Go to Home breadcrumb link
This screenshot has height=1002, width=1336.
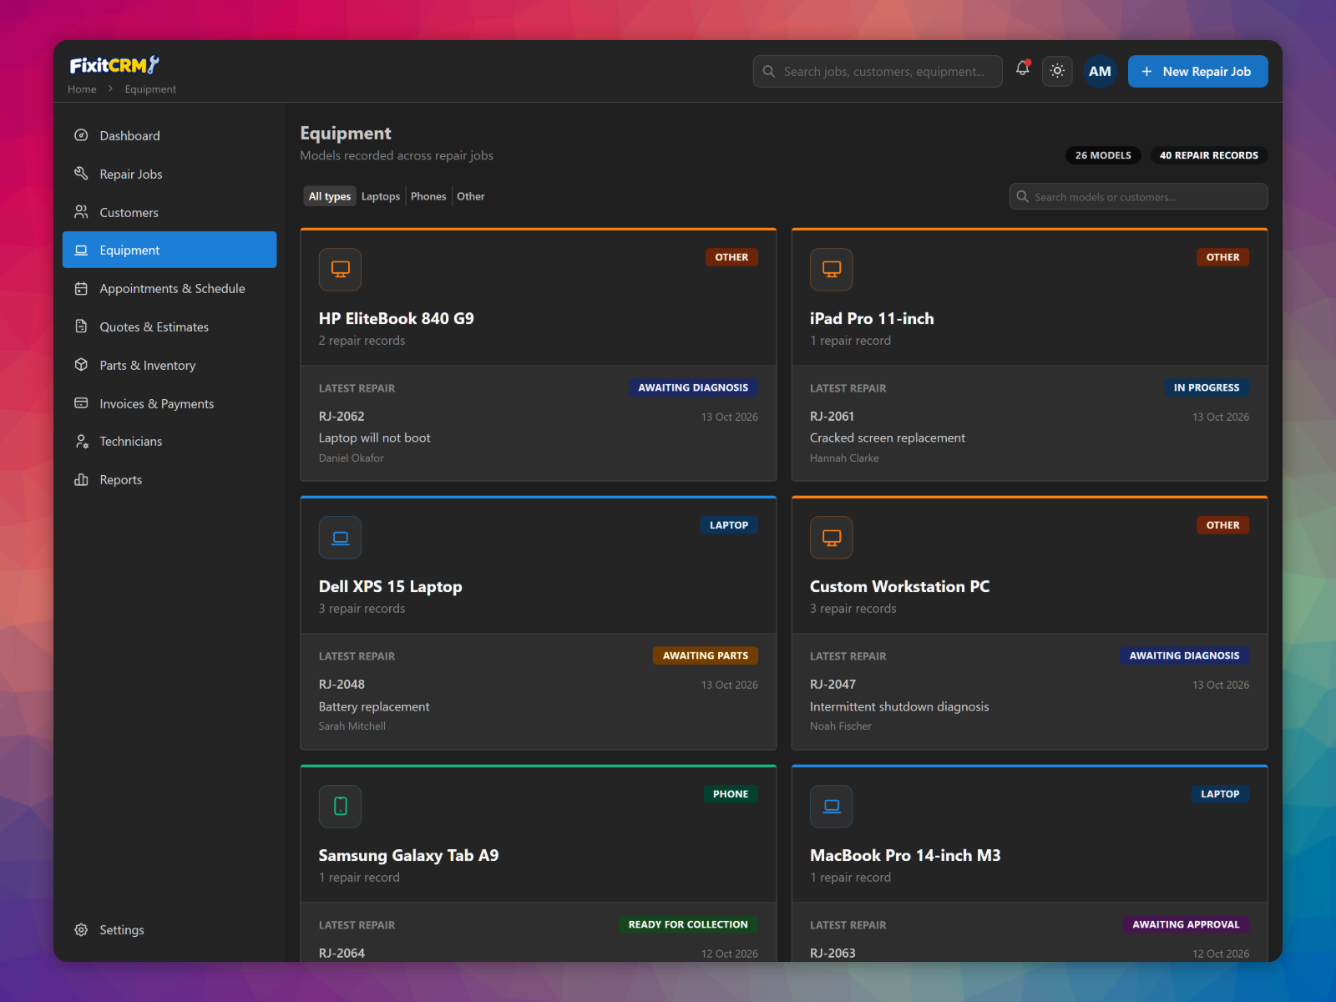[x=82, y=89]
